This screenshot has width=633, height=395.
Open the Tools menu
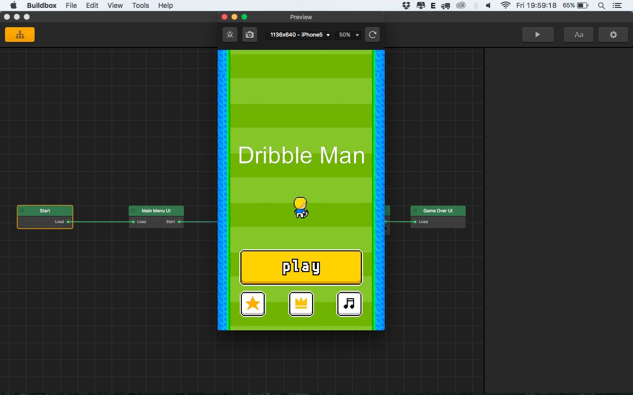(x=140, y=5)
